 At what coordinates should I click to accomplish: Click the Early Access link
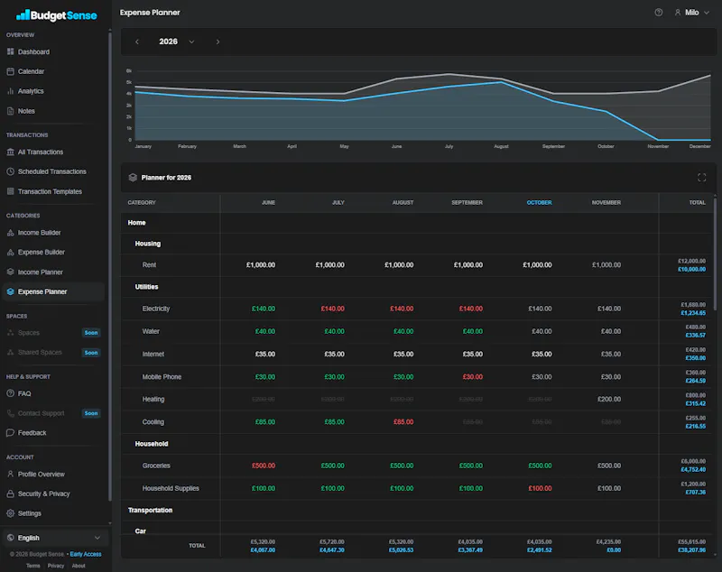(86, 554)
